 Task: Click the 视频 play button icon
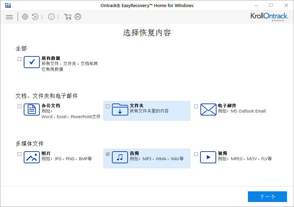tap(208, 157)
